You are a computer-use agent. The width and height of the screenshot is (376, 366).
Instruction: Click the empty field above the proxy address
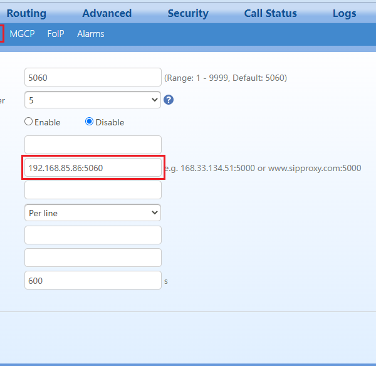(93, 145)
